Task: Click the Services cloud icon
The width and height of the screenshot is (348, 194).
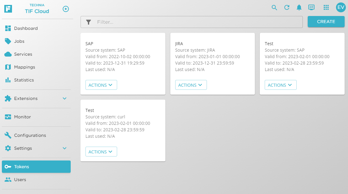Action: pos(8,54)
